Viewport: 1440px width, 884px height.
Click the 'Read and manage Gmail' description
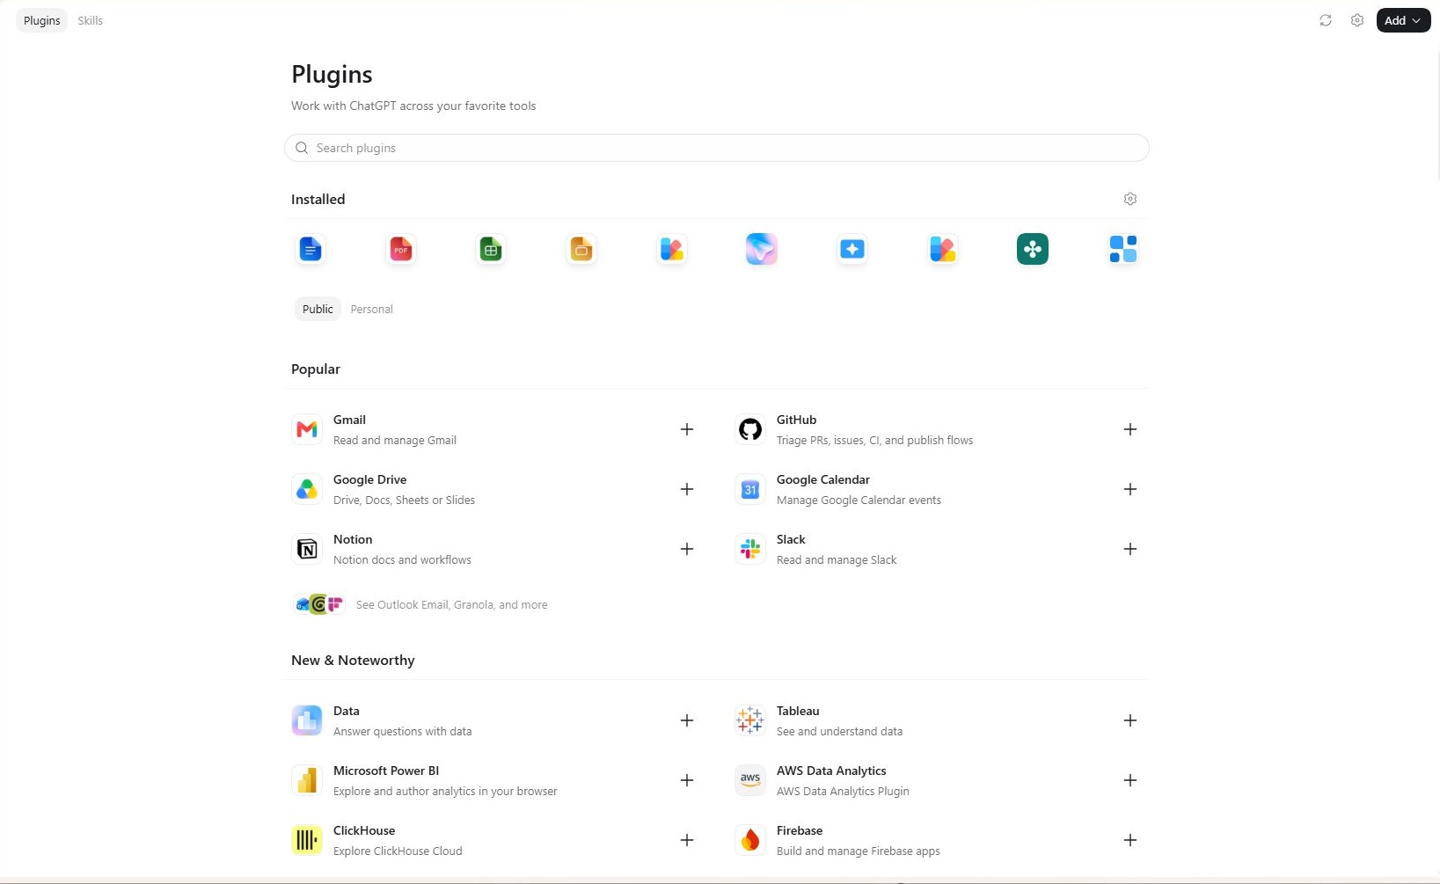tap(394, 440)
